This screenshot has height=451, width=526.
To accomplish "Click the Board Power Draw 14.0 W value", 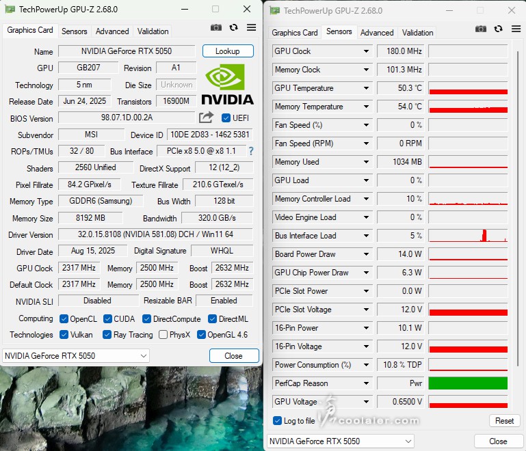I will click(x=401, y=254).
